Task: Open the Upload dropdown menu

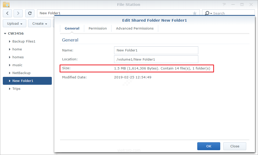Action: tap(15, 23)
